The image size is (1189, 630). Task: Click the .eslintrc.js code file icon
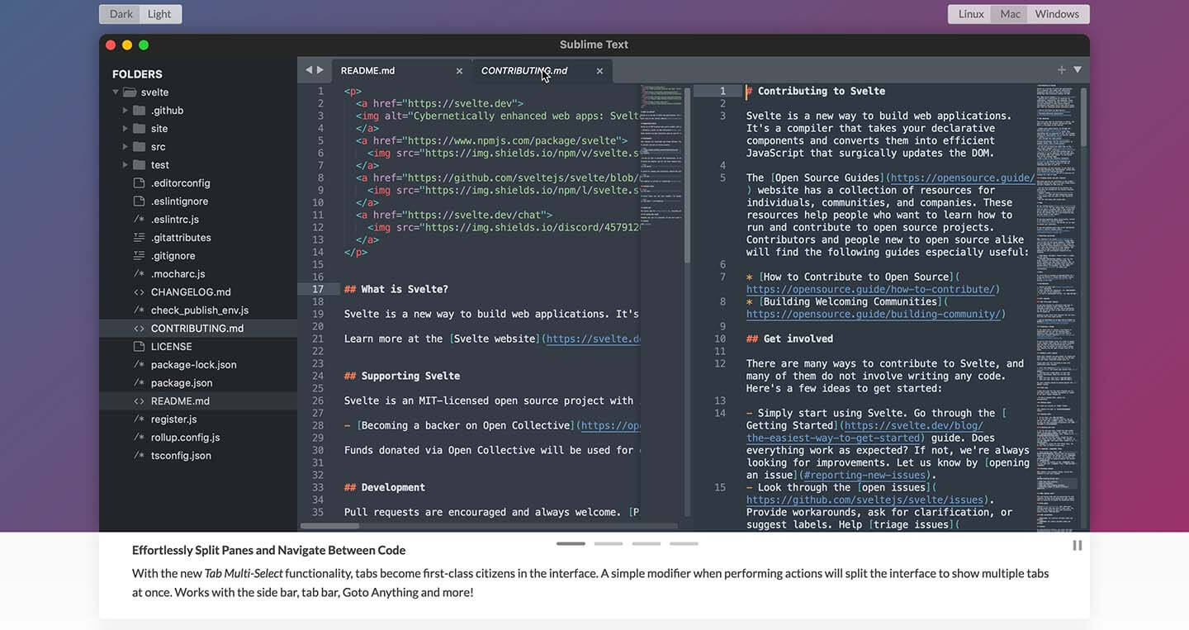pyautogui.click(x=139, y=220)
